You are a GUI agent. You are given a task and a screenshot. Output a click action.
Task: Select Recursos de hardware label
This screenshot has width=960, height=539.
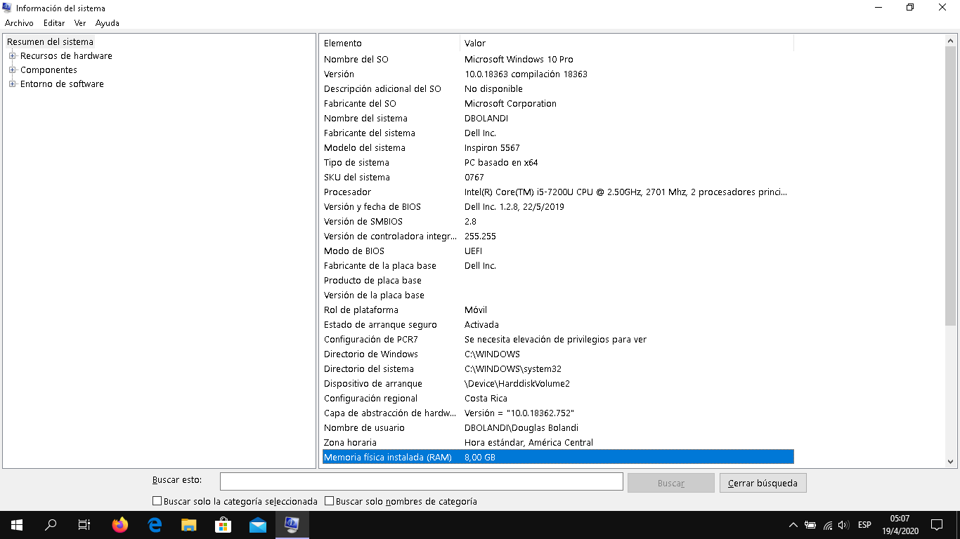[x=66, y=56]
